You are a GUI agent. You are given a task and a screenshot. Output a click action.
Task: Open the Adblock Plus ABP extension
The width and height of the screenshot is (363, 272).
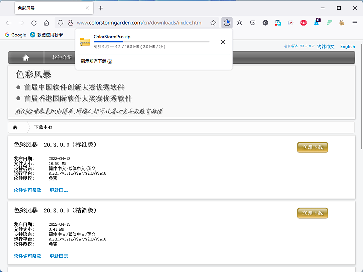tap(304, 23)
